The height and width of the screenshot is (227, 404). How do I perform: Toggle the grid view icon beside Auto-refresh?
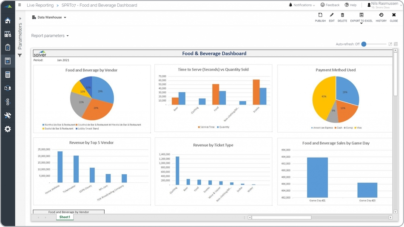coord(396,44)
